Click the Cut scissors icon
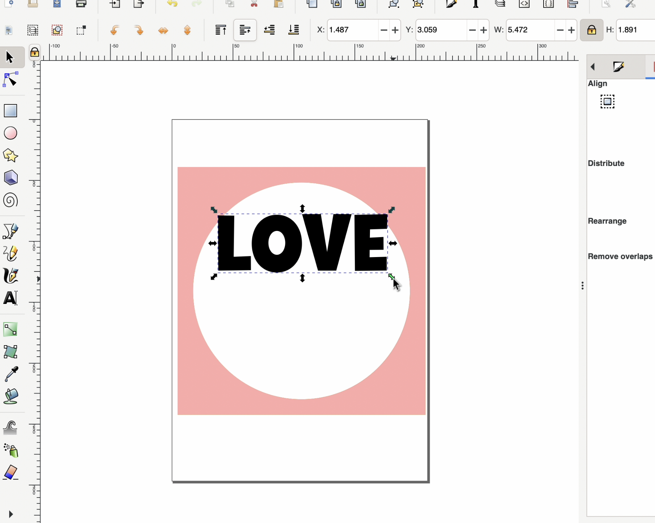The height and width of the screenshot is (523, 655). pos(254,4)
